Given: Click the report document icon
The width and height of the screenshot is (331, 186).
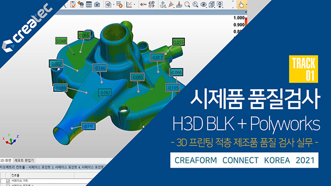Looking at the screenshot, I should [108, 5].
